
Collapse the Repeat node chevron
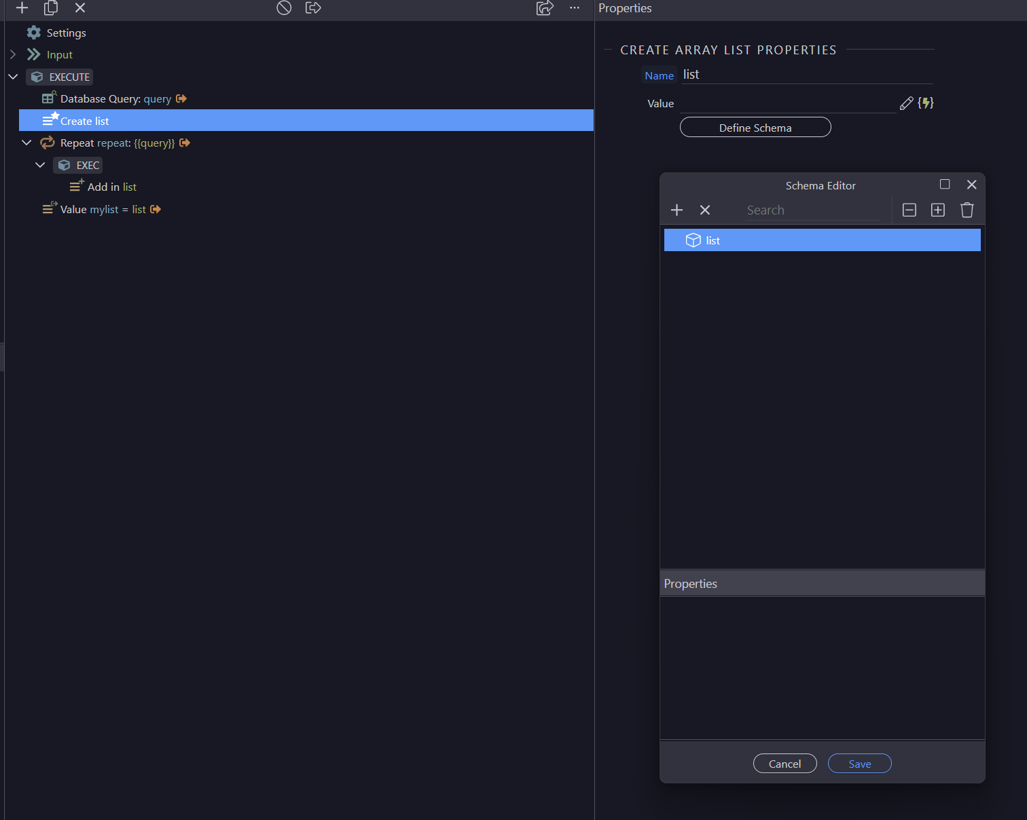26,143
